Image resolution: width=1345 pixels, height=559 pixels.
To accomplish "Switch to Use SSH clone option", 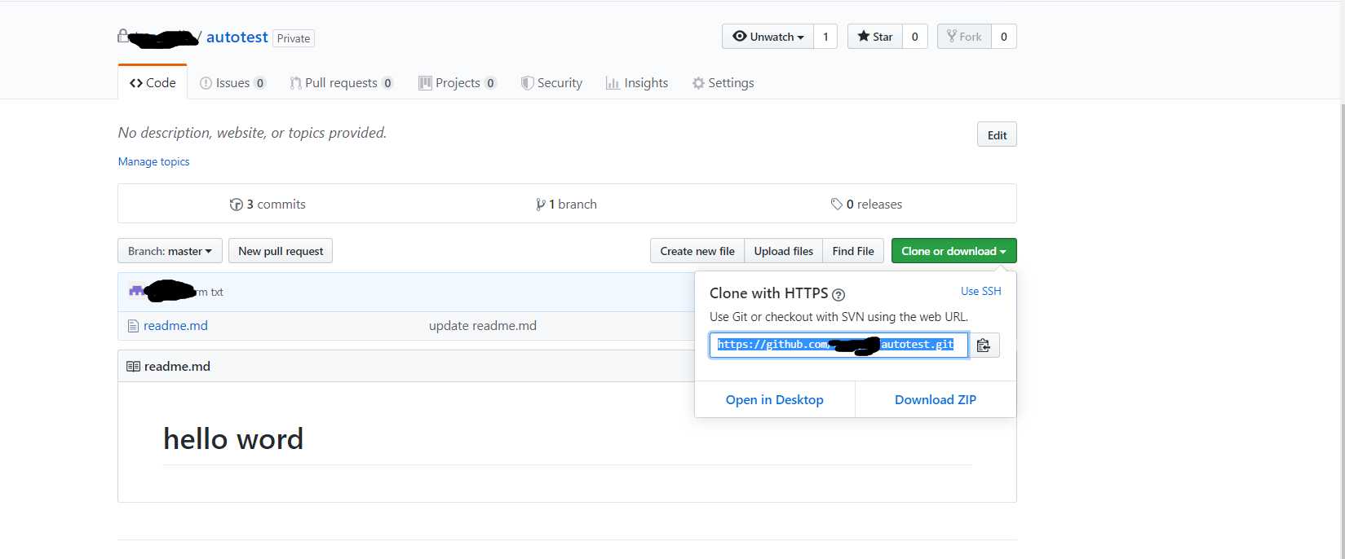I will click(x=980, y=291).
